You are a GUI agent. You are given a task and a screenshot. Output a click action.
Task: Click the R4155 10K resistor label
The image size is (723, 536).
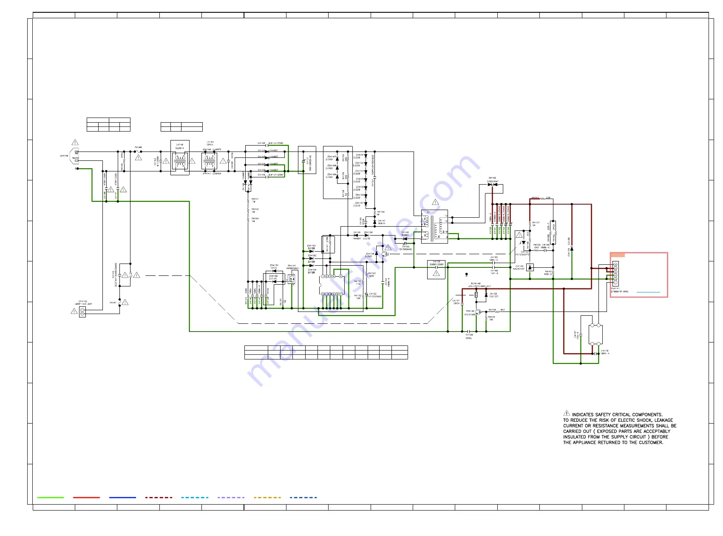click(491, 318)
